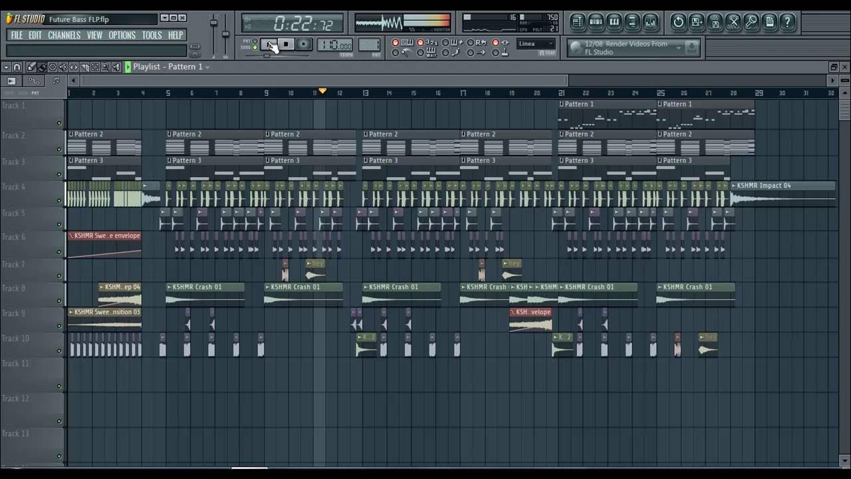Select the Slice tool in playlist toolbar
This screenshot has height=479, width=851.
[84, 67]
